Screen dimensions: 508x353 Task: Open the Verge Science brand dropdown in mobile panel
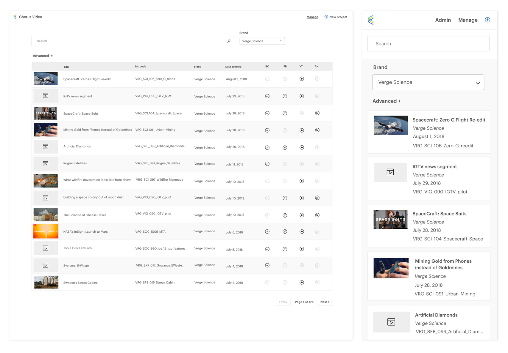tap(428, 82)
